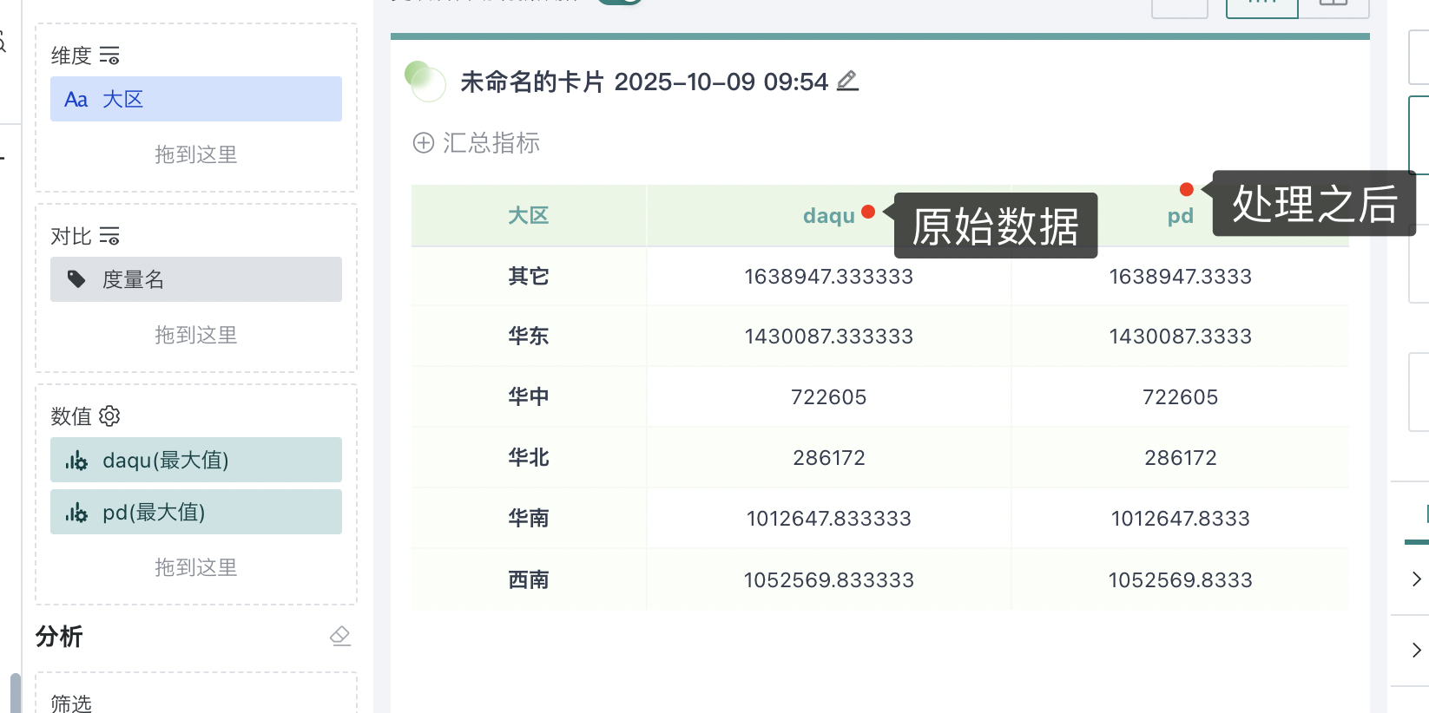
Task: Click the plus icon for 汇总指标
Action: pyautogui.click(x=423, y=143)
